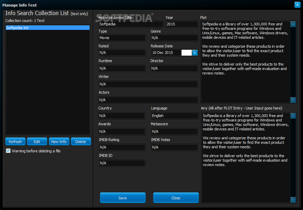Select Softpedia.txt in the collection list
303x210 pixels.
point(48,28)
